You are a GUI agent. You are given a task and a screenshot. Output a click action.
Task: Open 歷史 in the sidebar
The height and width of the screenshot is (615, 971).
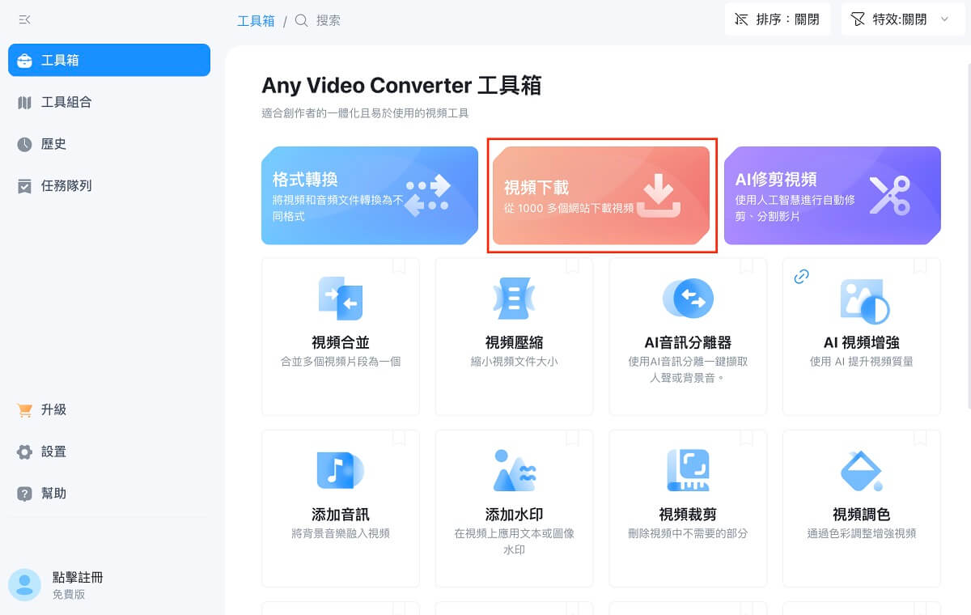[109, 144]
